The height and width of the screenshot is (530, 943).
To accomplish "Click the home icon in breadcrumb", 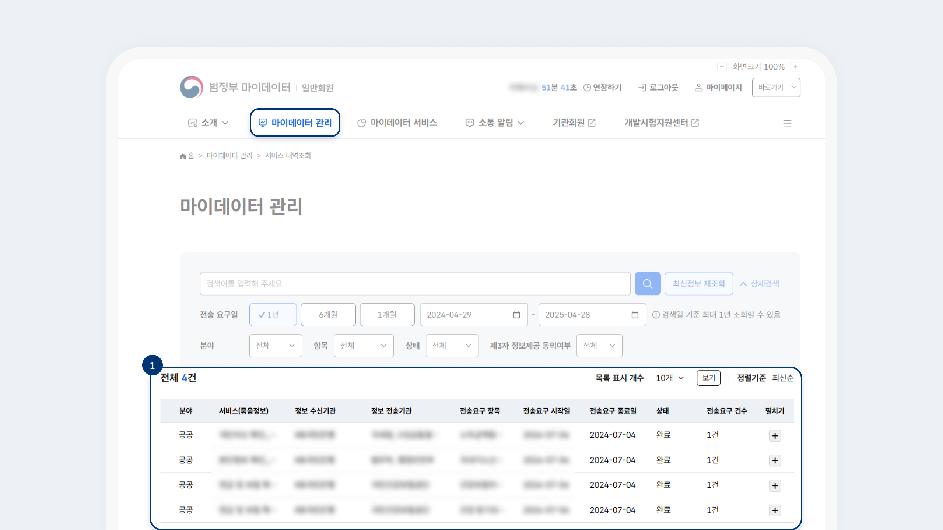I will click(183, 156).
